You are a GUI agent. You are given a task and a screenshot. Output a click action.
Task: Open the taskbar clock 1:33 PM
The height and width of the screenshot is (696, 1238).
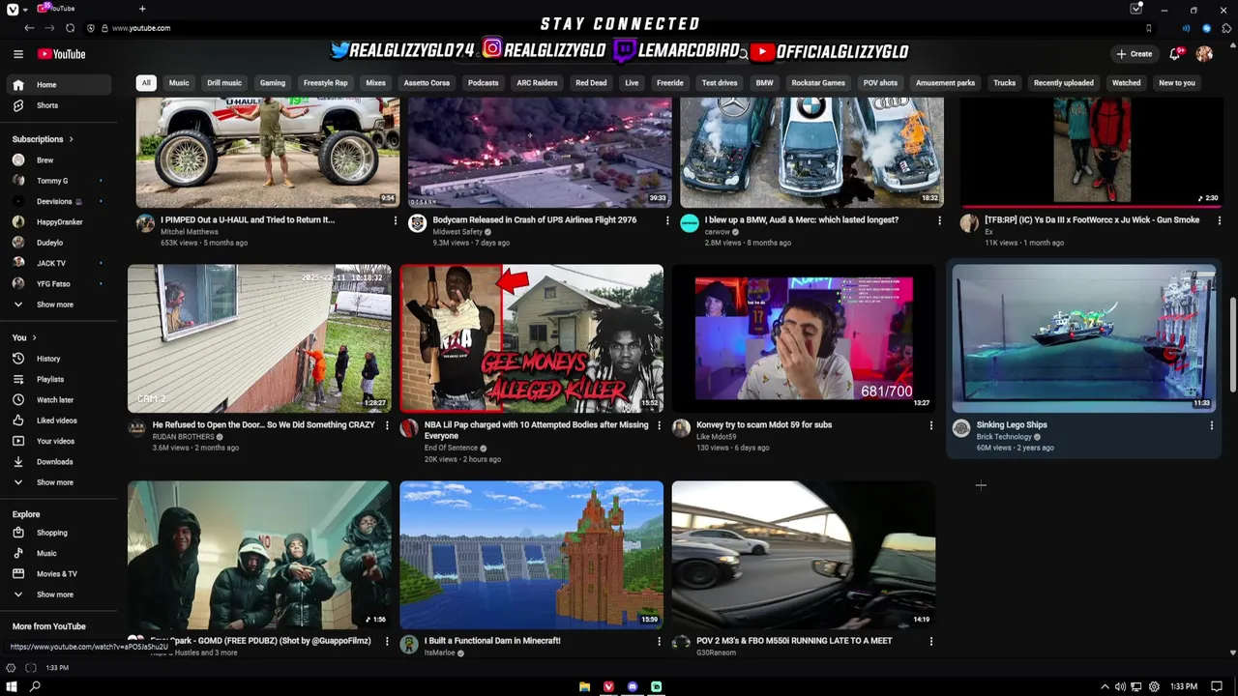1183,686
